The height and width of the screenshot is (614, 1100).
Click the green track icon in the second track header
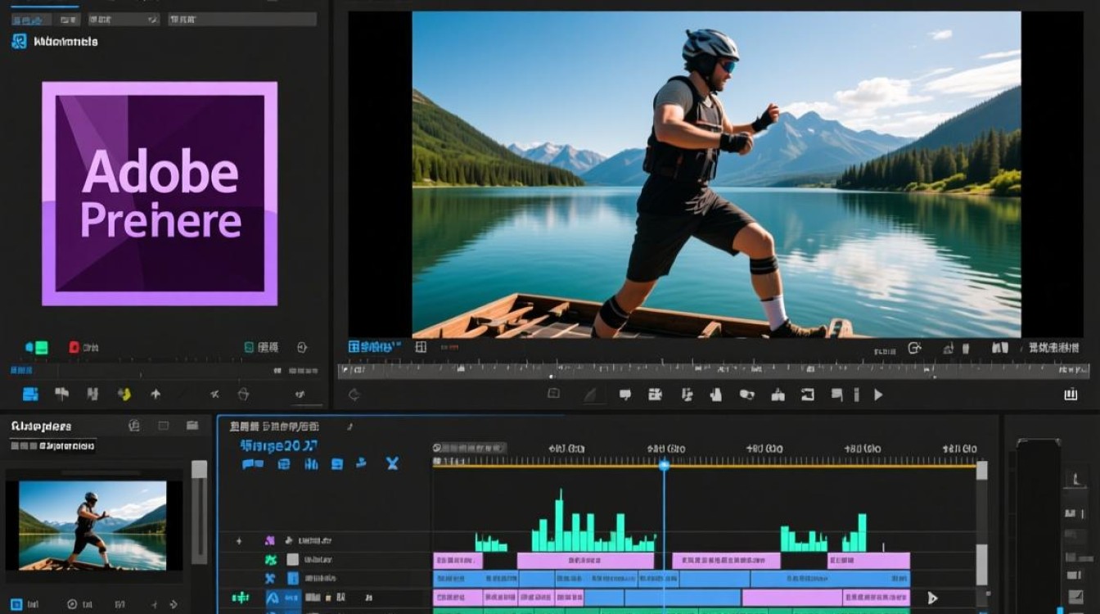pos(271,560)
